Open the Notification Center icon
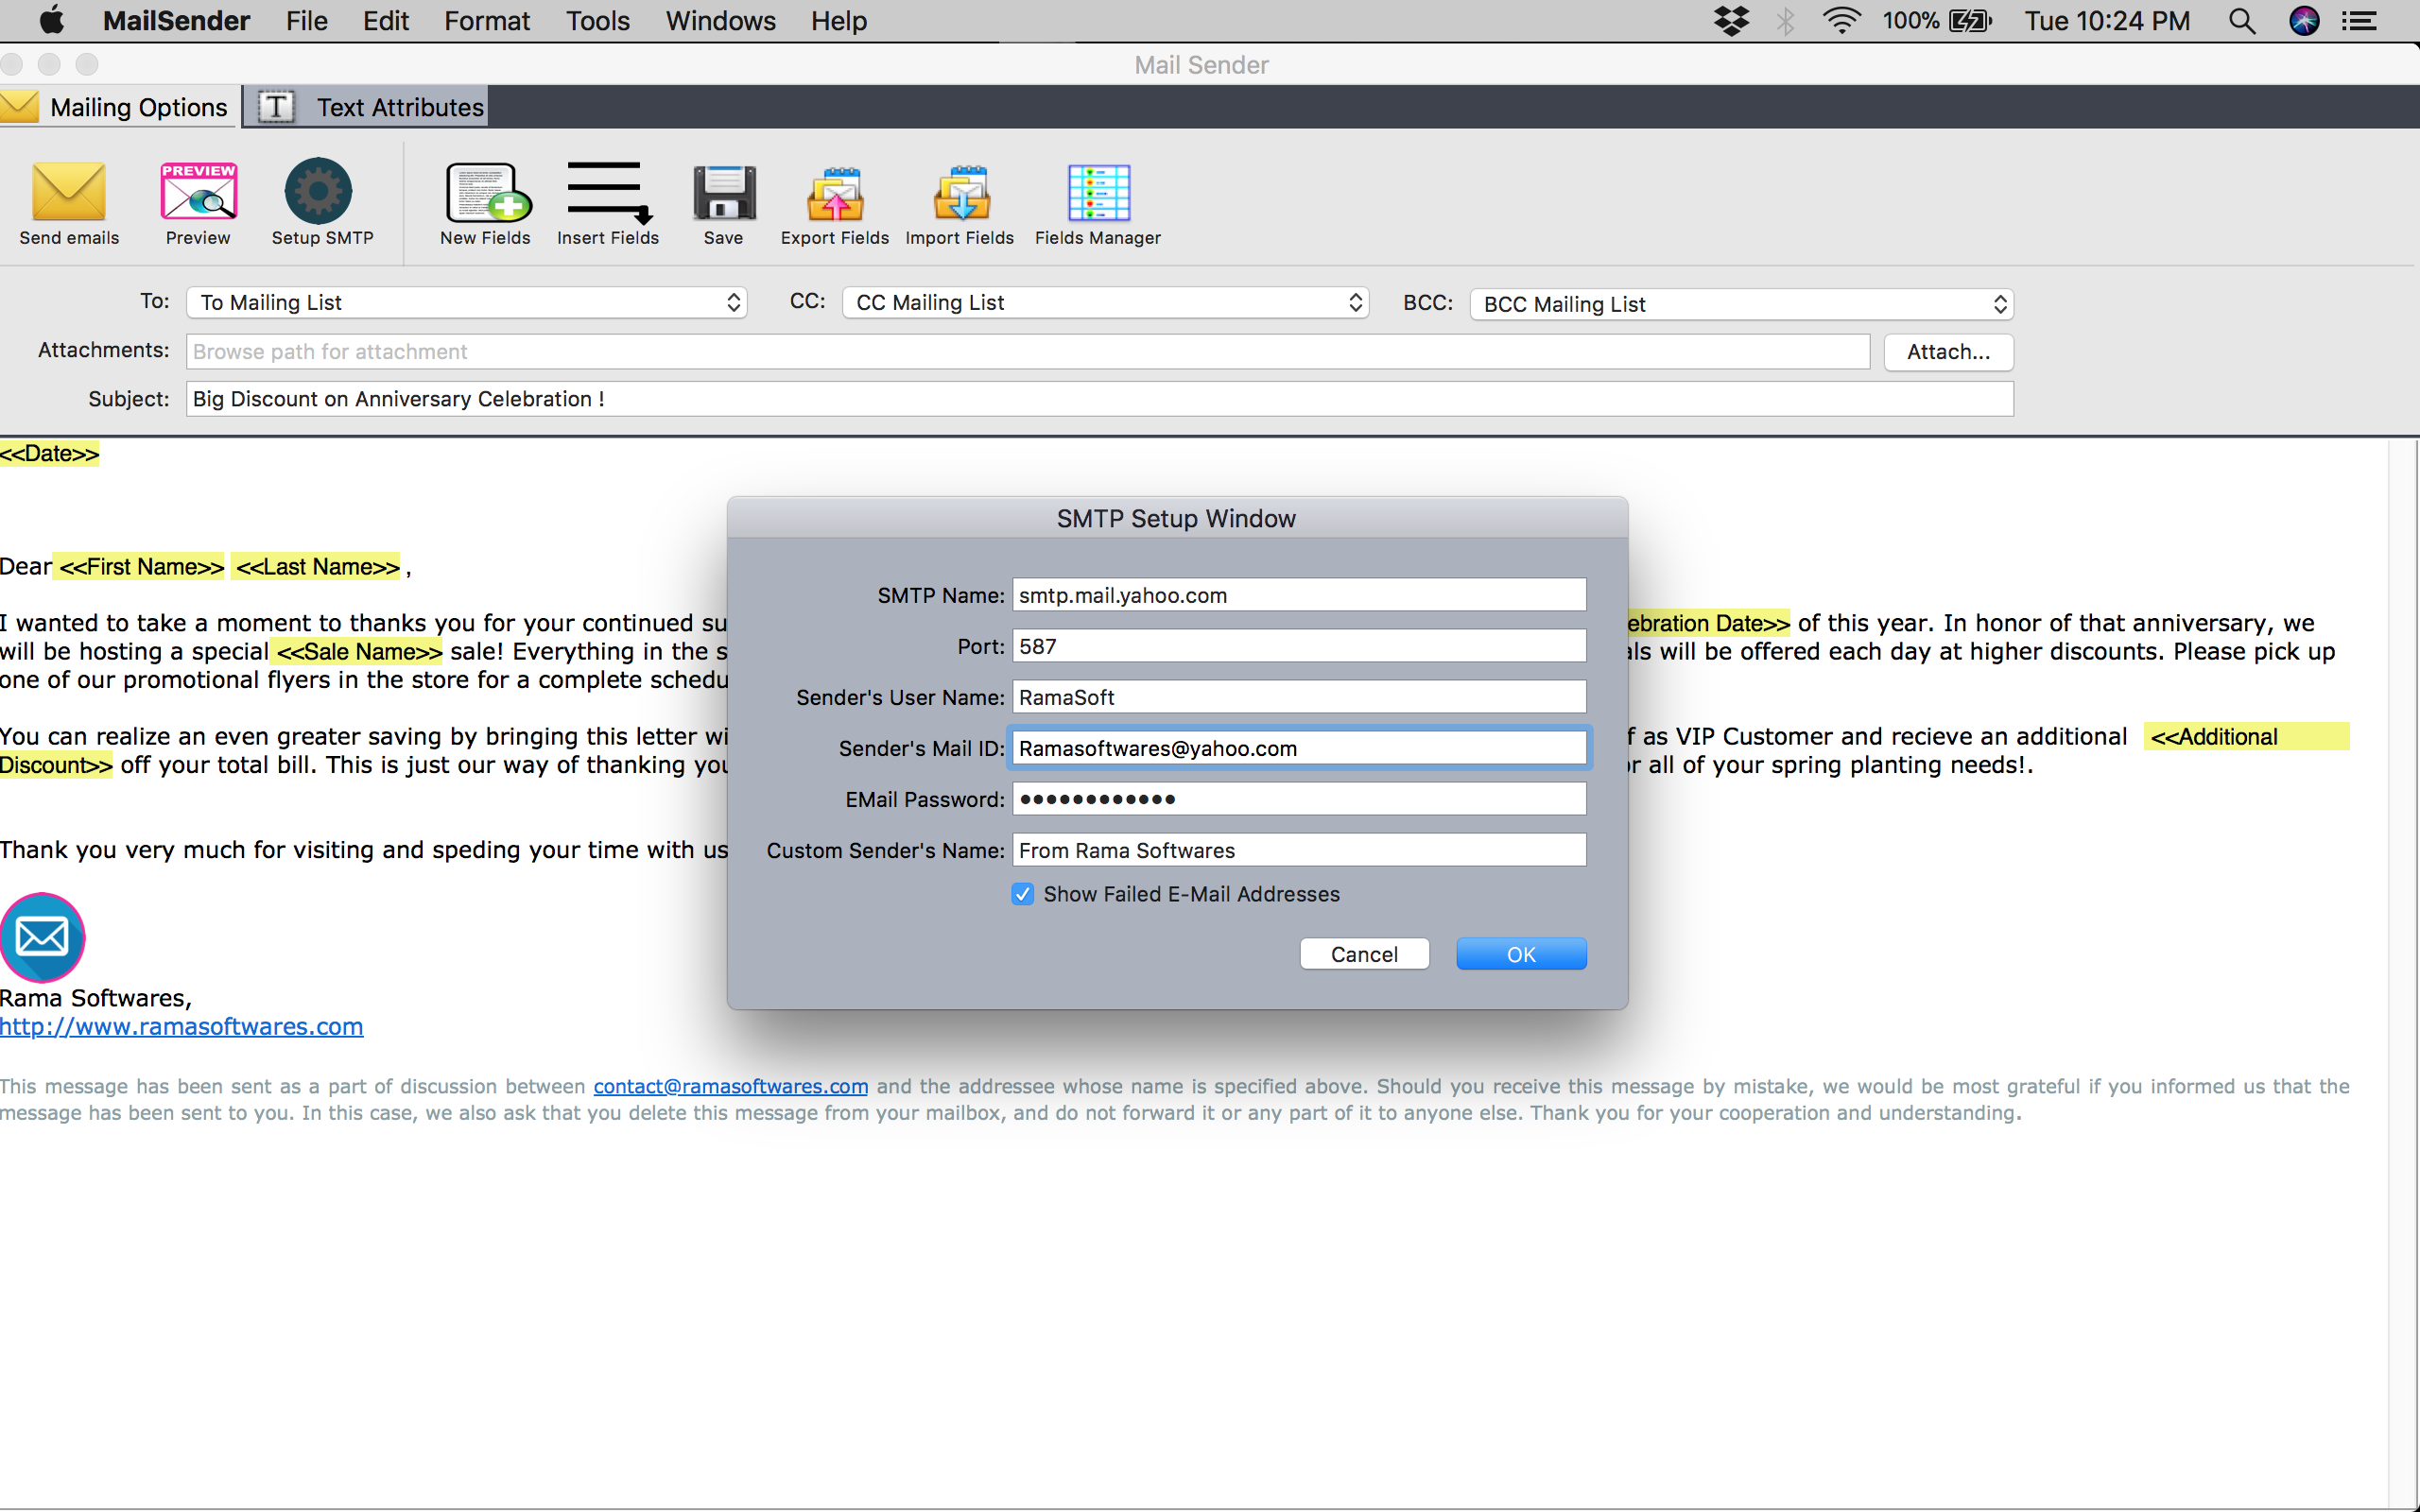The height and width of the screenshot is (1512, 2420). (x=2360, y=21)
